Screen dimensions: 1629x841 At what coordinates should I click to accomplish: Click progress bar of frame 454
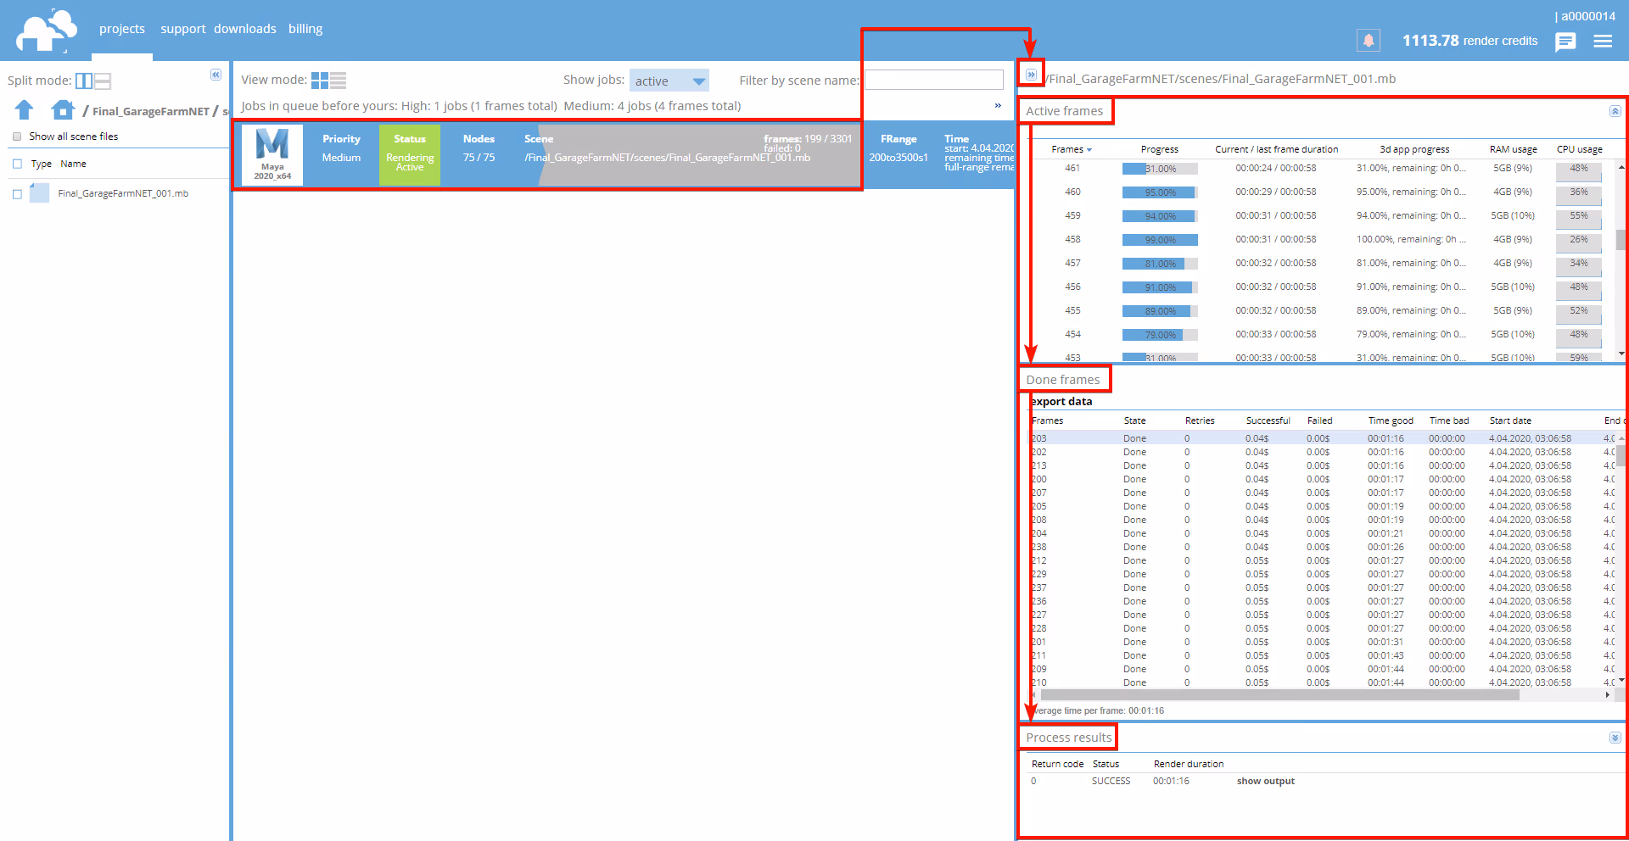pyautogui.click(x=1160, y=335)
